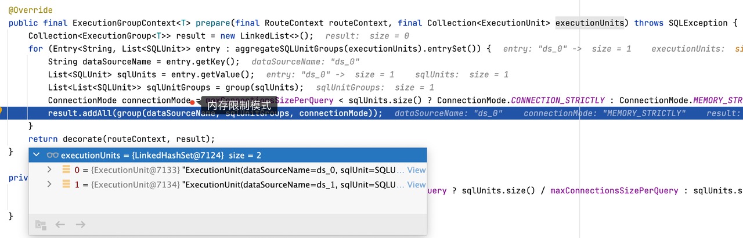Click the forward arrow in popup toolbar
This screenshot has height=238, width=743.
81,225
